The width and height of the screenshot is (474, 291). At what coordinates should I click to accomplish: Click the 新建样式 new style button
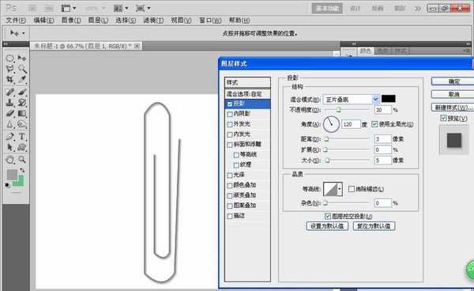[x=453, y=108]
